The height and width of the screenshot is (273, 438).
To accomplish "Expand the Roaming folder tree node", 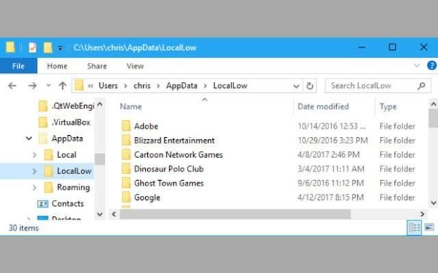I will (x=34, y=188).
